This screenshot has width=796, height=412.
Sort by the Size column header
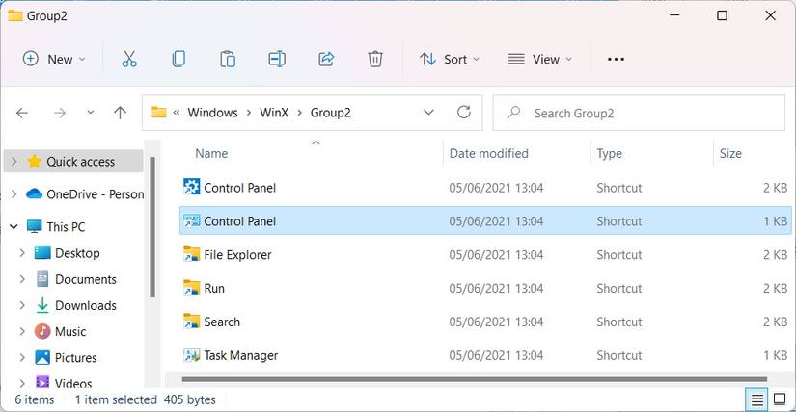click(730, 154)
